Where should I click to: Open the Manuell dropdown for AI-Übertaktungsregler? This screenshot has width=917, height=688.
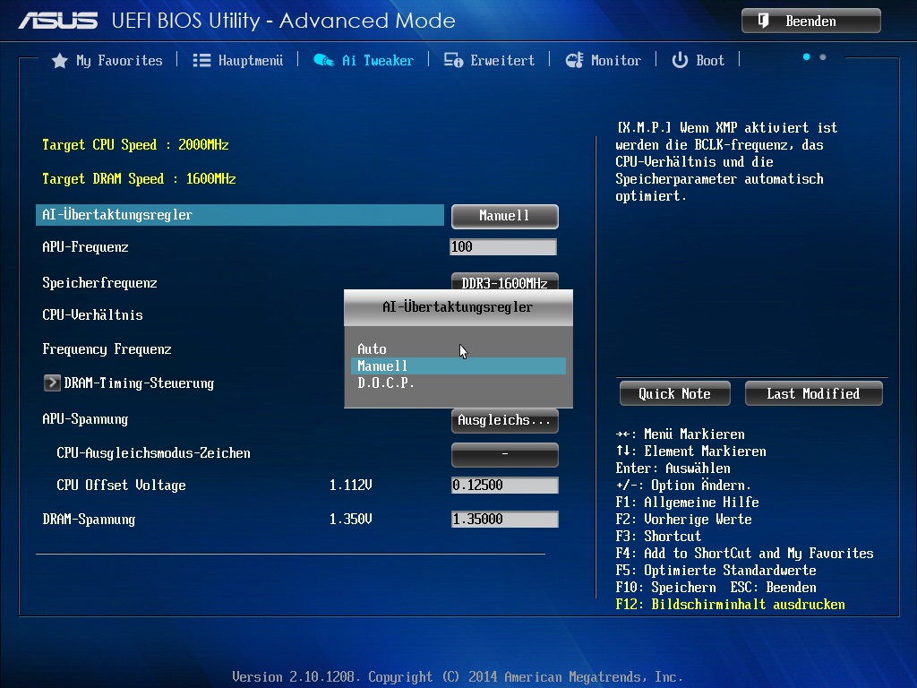(x=505, y=216)
